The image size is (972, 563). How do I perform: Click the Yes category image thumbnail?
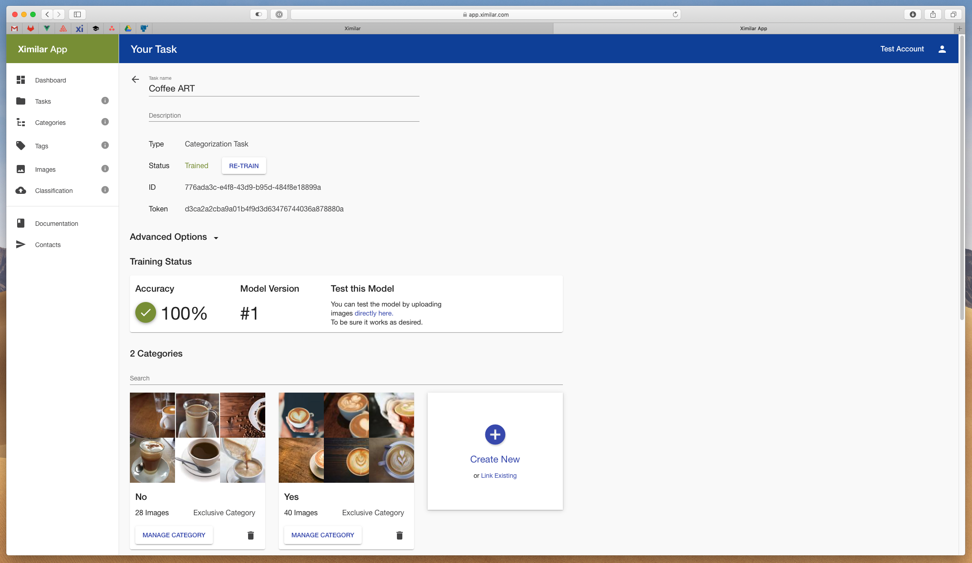pyautogui.click(x=346, y=437)
